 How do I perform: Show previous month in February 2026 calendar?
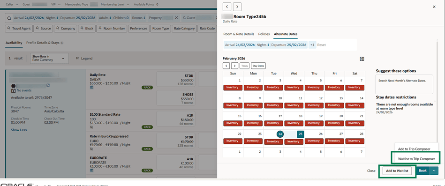[x=226, y=66]
